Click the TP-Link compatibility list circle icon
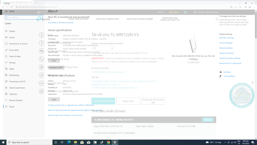 coord(41,67)
